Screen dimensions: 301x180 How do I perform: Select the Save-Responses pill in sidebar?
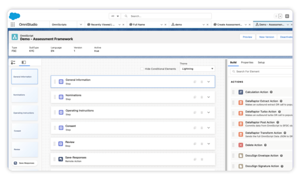tap(24, 163)
